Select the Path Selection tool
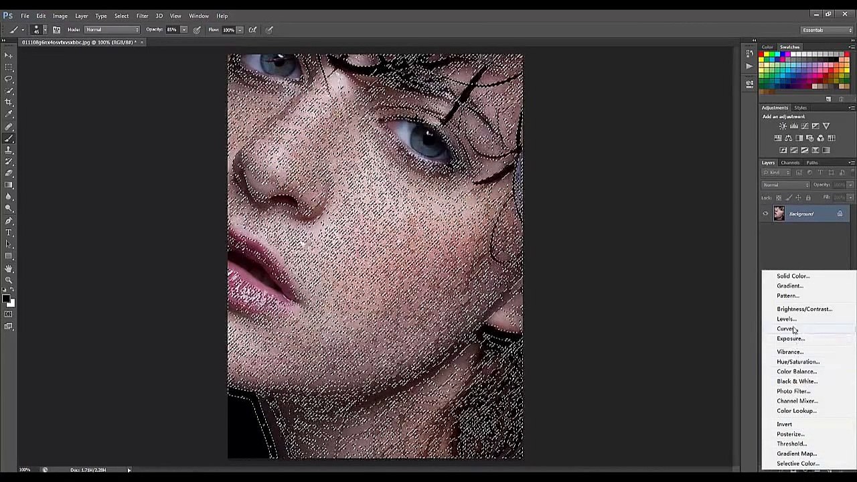This screenshot has width=857, height=482. [9, 244]
